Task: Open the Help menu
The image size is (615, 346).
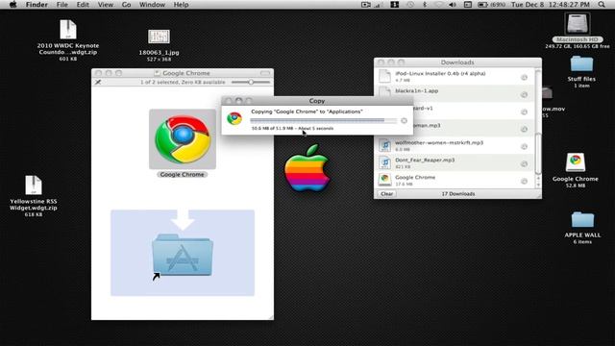Action: click(182, 5)
